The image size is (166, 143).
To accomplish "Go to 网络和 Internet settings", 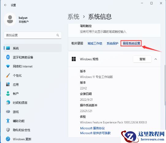I will (x=33, y=66).
